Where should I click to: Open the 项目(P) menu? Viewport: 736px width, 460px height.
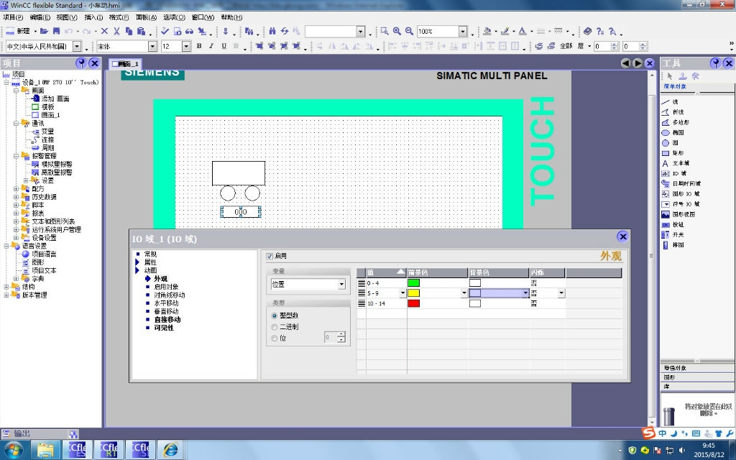coord(13,17)
